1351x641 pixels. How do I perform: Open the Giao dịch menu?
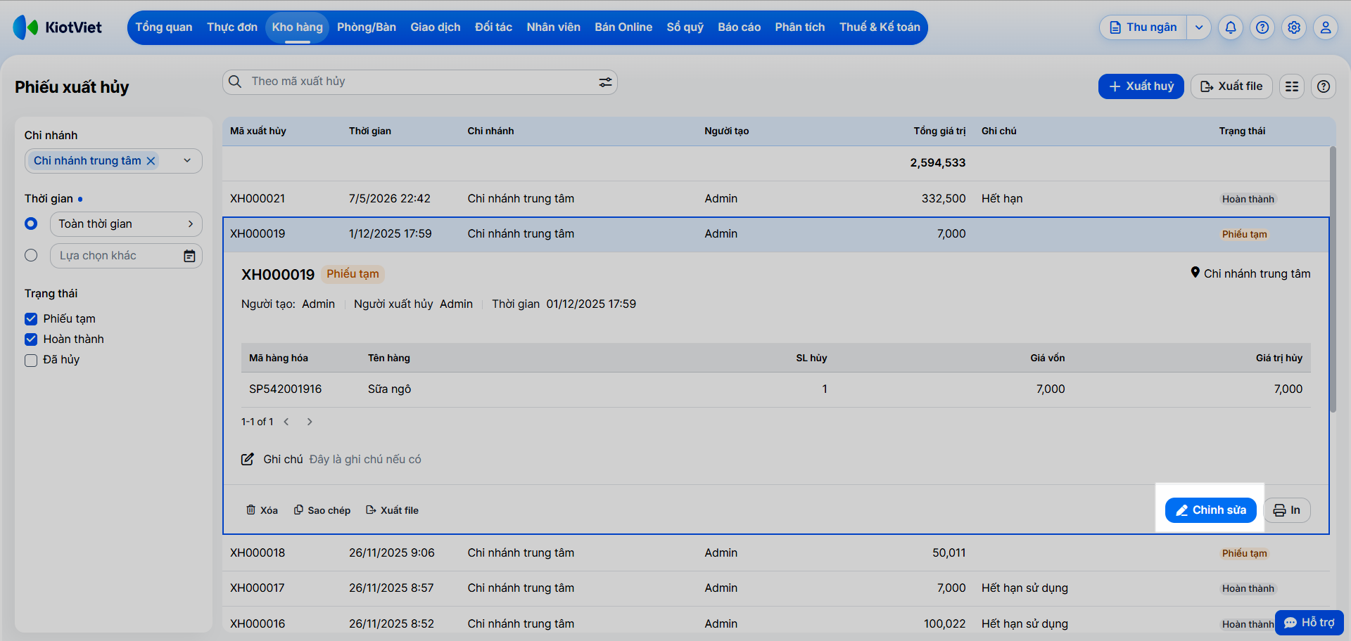coord(436,27)
